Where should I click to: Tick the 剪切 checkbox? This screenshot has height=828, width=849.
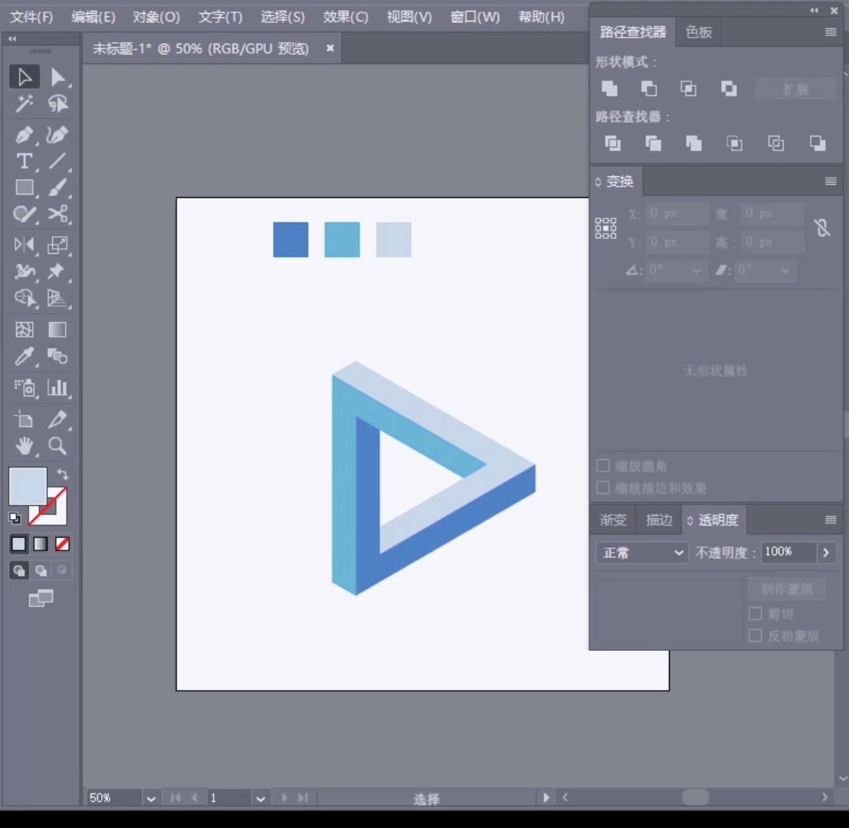click(x=756, y=613)
